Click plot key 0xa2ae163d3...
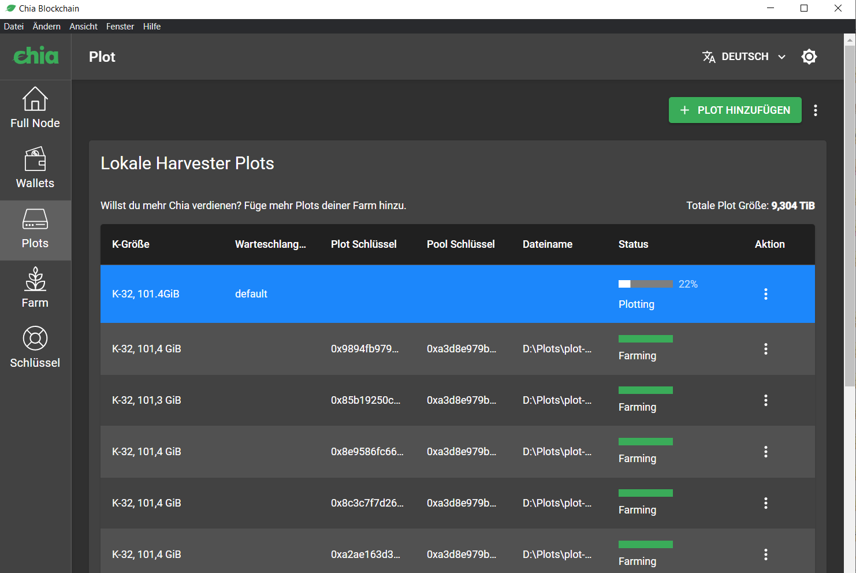The height and width of the screenshot is (573, 856). 366,555
